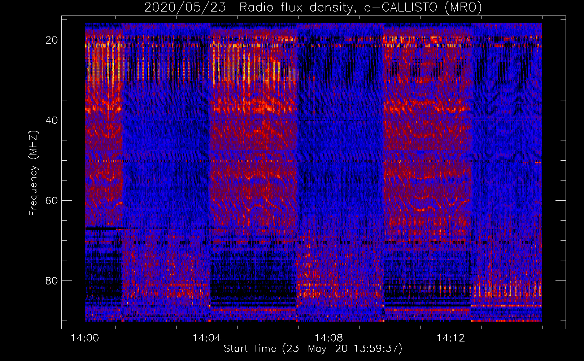Click the 14:04 time tick label
Viewport: 584px width, 361px height.
tap(207, 338)
